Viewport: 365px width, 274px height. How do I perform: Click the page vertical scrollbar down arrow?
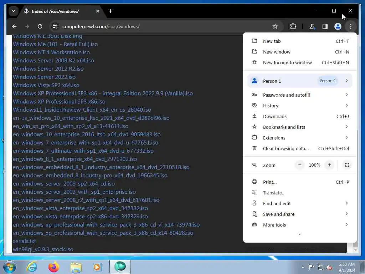point(355,250)
